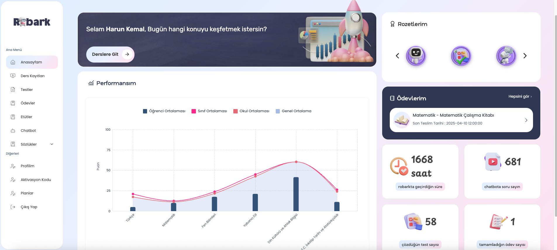The image size is (557, 250).
Task: Click the Aktivasyon Kodu icon
Action: tap(13, 180)
